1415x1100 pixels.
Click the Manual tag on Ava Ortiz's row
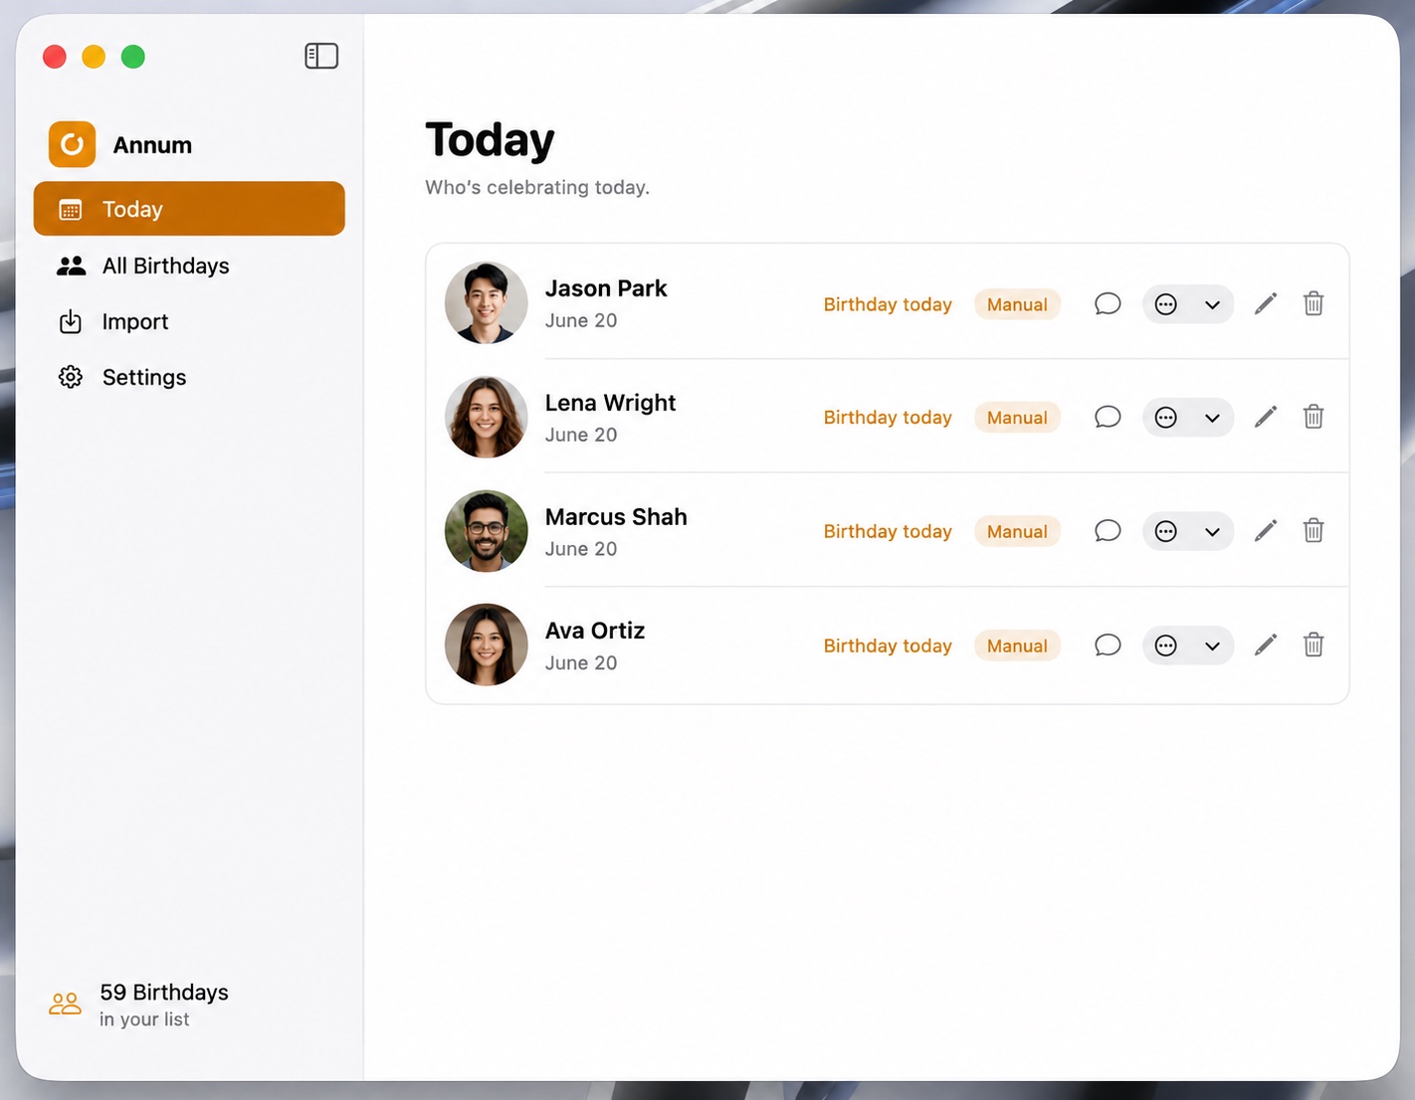coord(1017,645)
